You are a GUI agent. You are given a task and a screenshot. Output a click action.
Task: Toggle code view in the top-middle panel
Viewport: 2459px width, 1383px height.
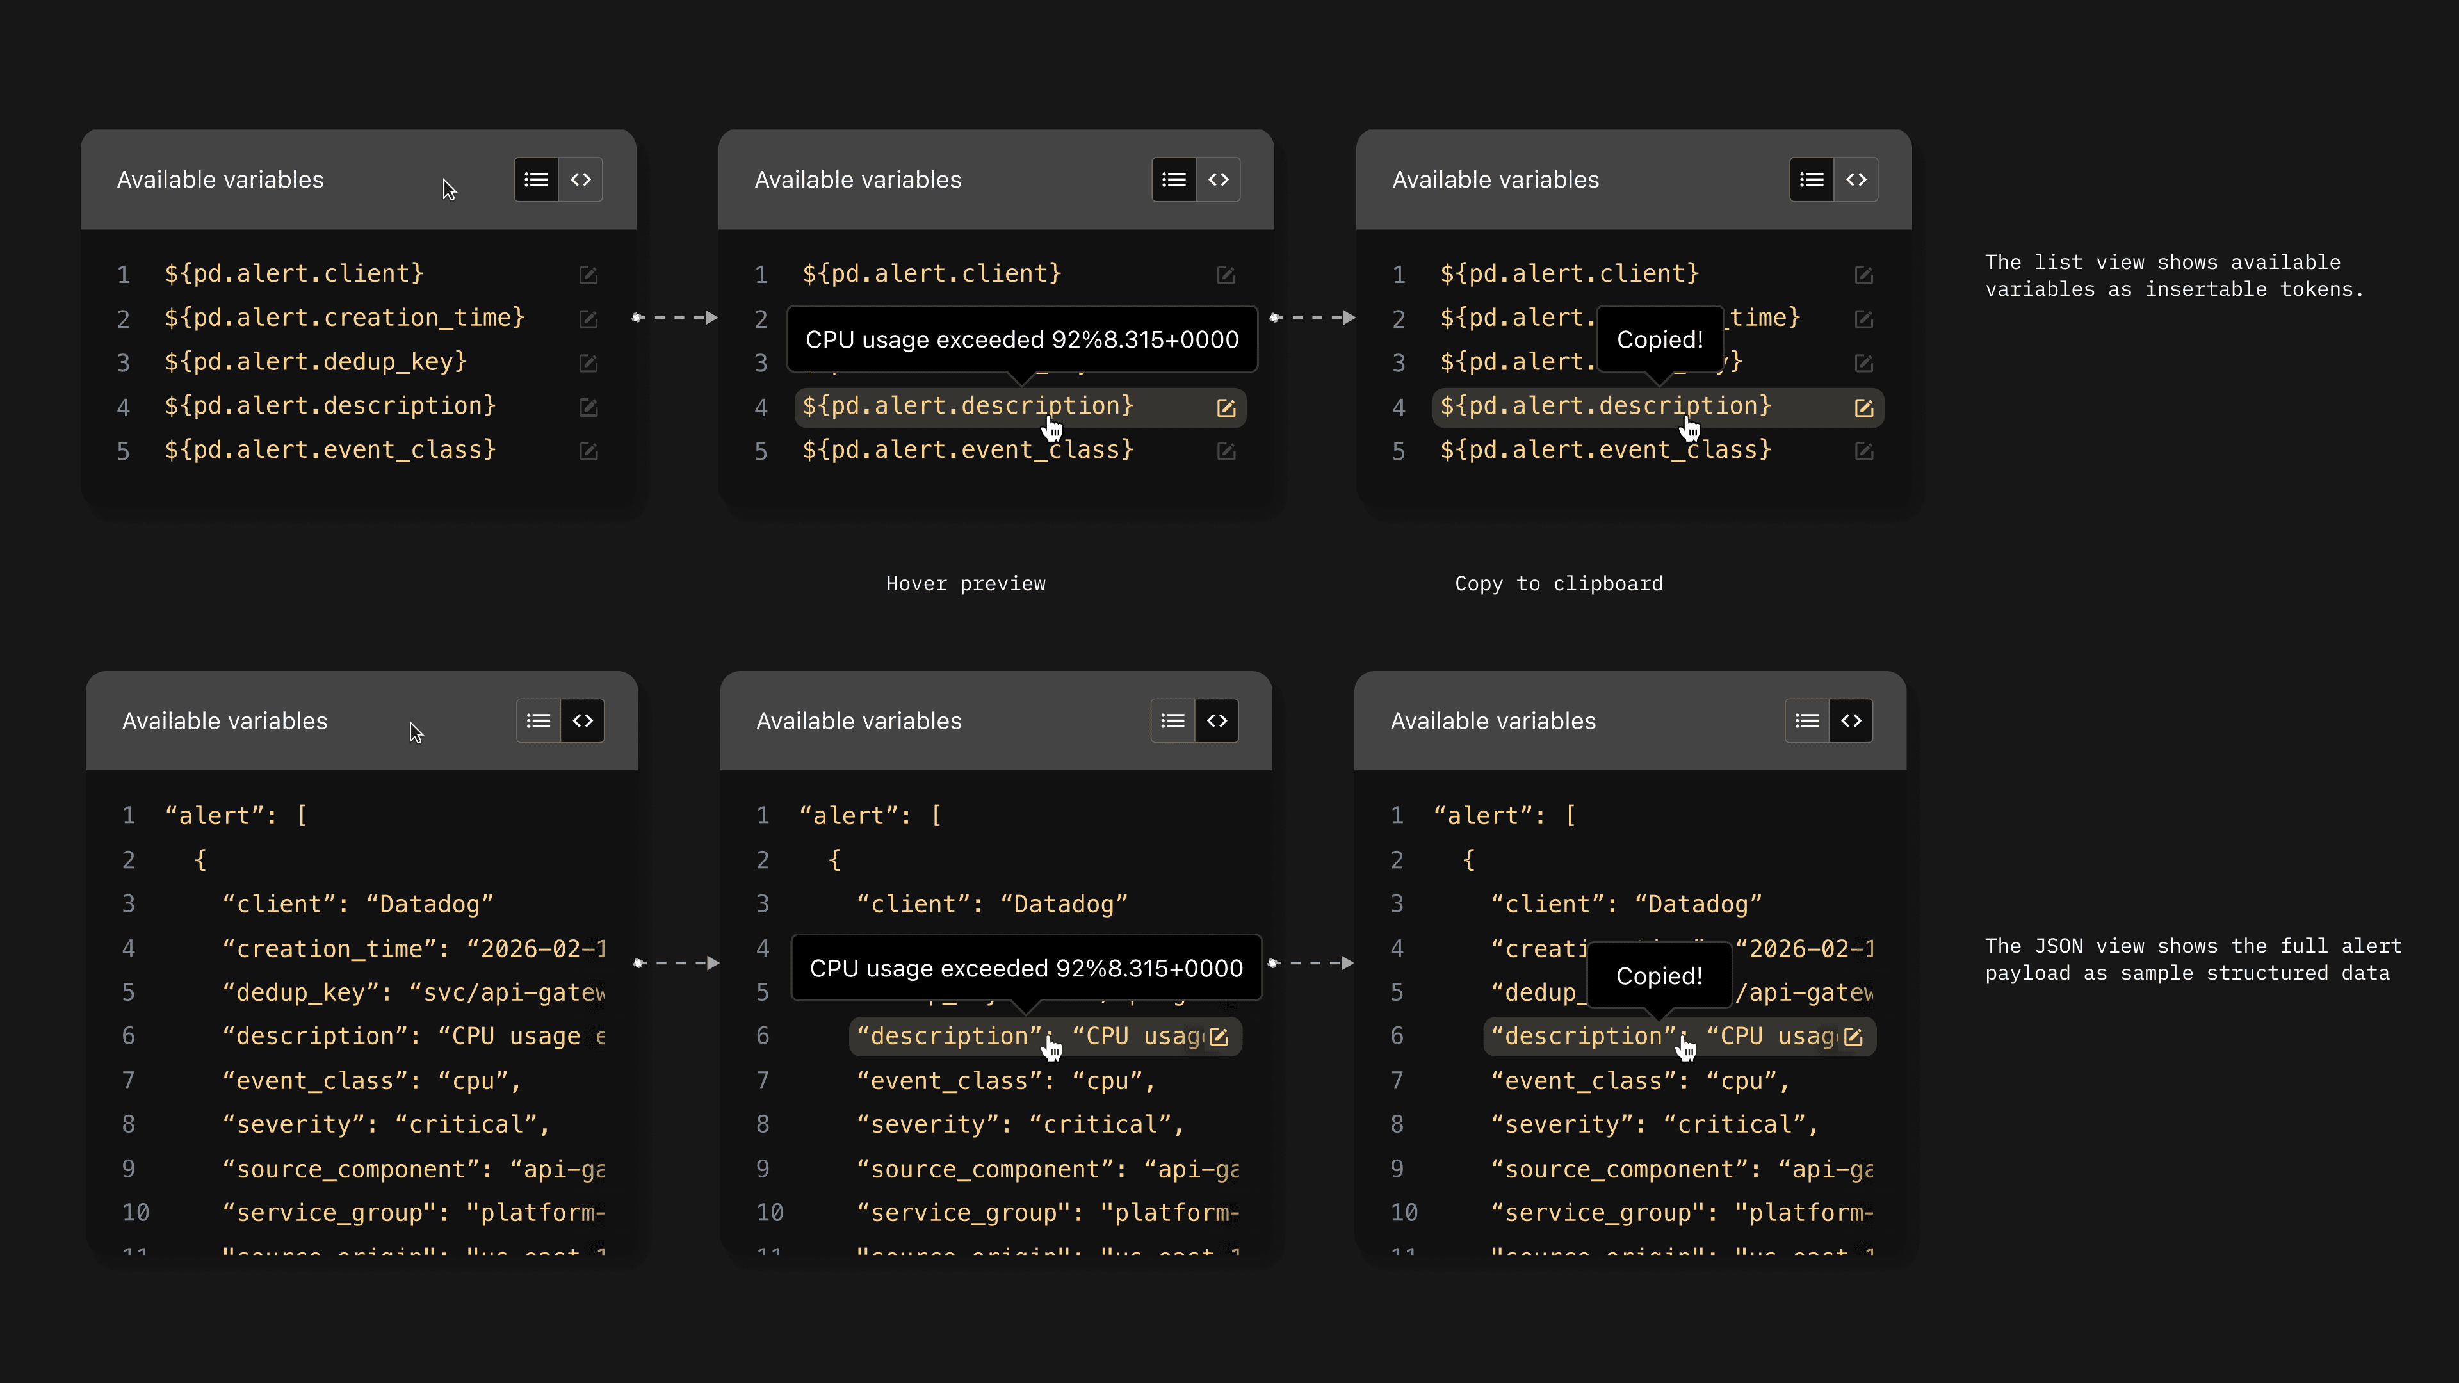click(x=1219, y=179)
